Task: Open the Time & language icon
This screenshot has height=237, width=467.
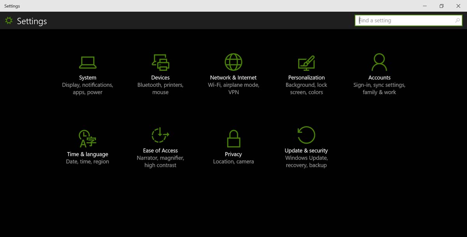Action: [x=88, y=139]
